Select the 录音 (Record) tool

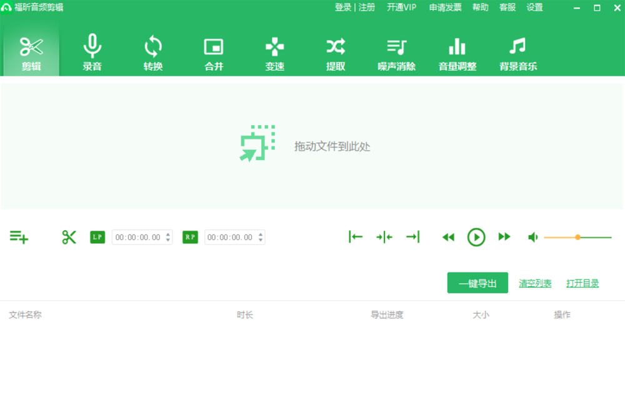pyautogui.click(x=92, y=53)
